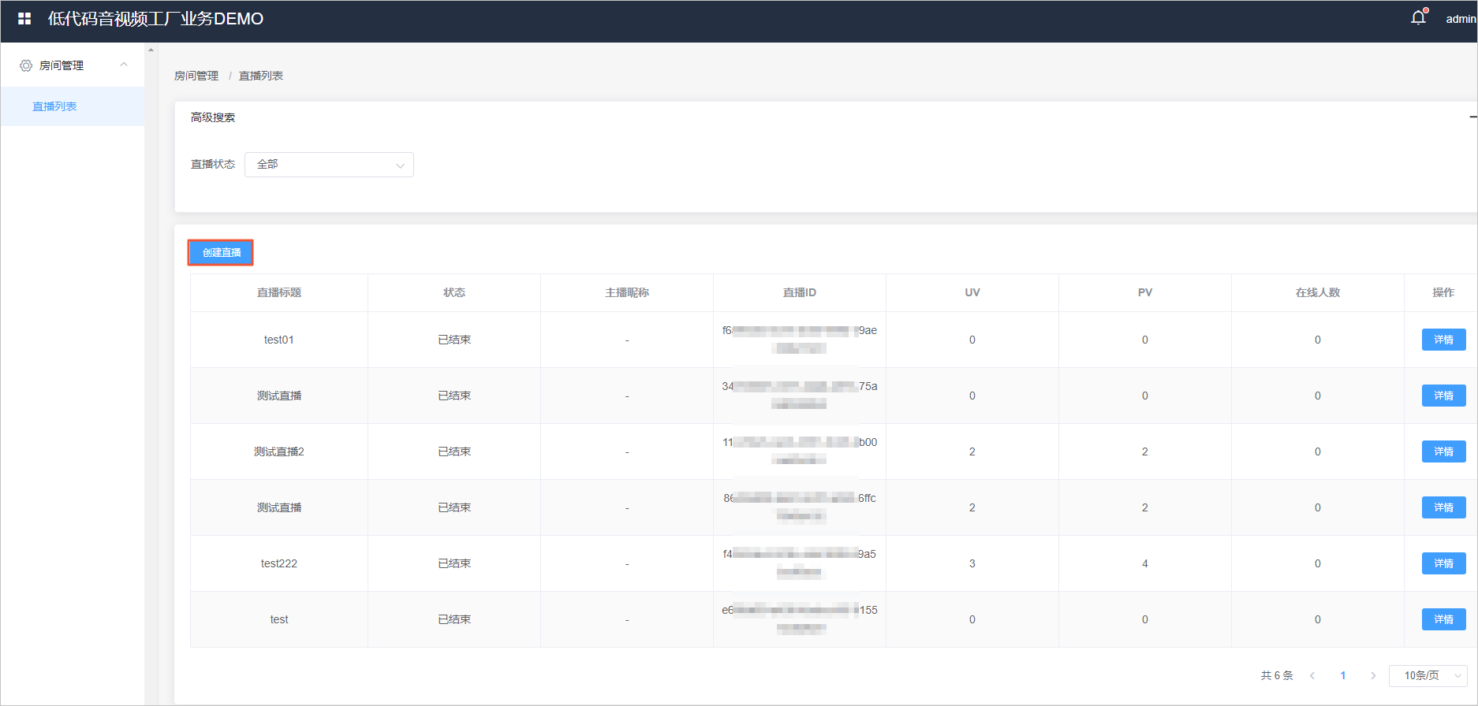1478x706 pixels.
Task: Go to previous page arrow
Action: (x=1312, y=675)
